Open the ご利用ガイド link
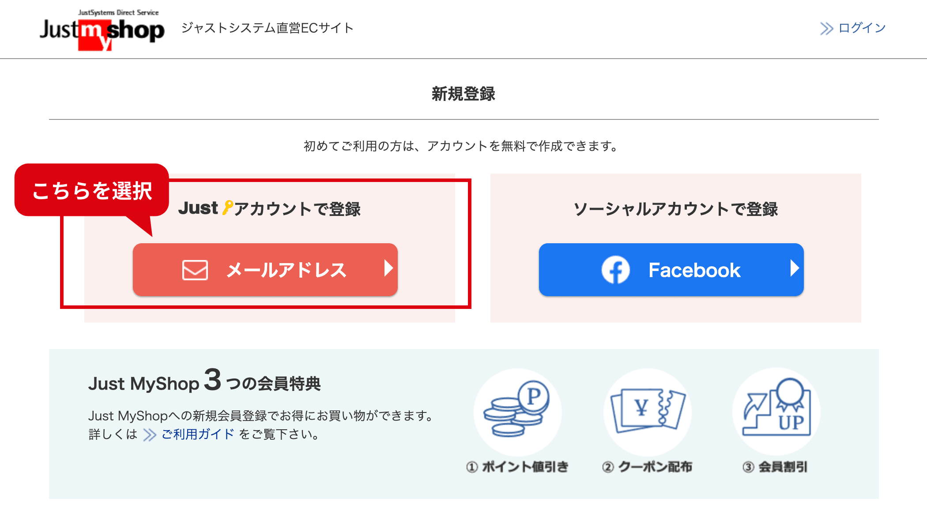This screenshot has height=520, width=927. (198, 435)
